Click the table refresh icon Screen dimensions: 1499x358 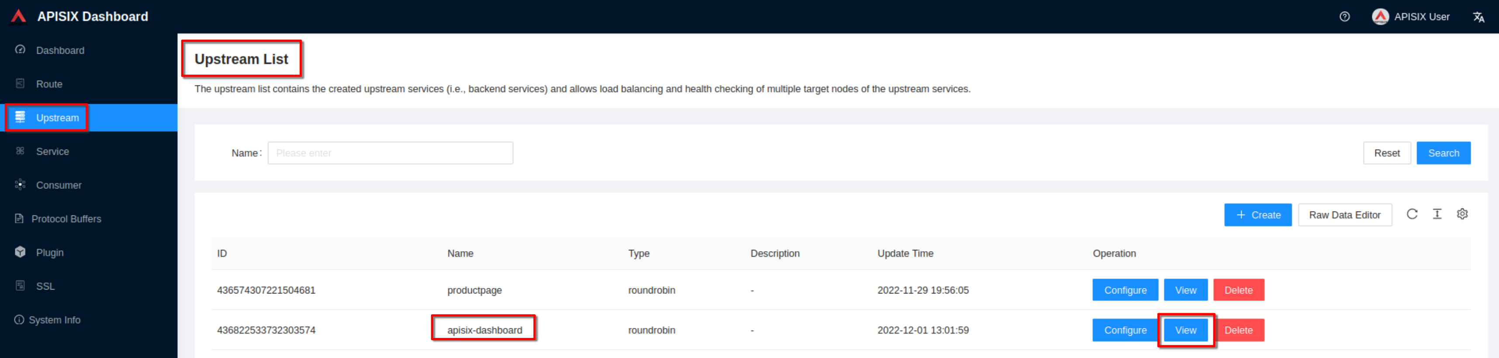(x=1412, y=215)
